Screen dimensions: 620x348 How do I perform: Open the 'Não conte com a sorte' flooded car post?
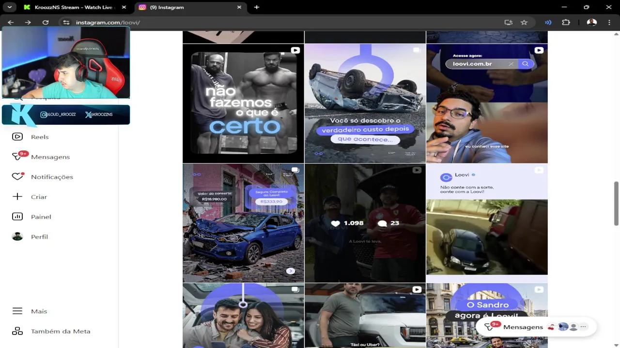(x=487, y=223)
